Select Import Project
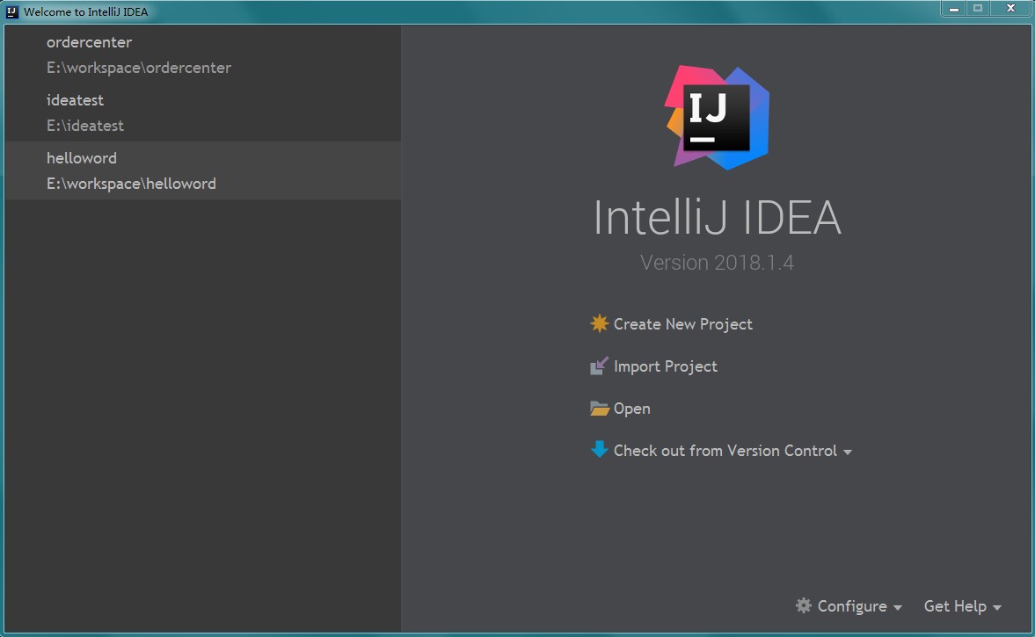Viewport: 1035px width, 637px height. coord(666,366)
